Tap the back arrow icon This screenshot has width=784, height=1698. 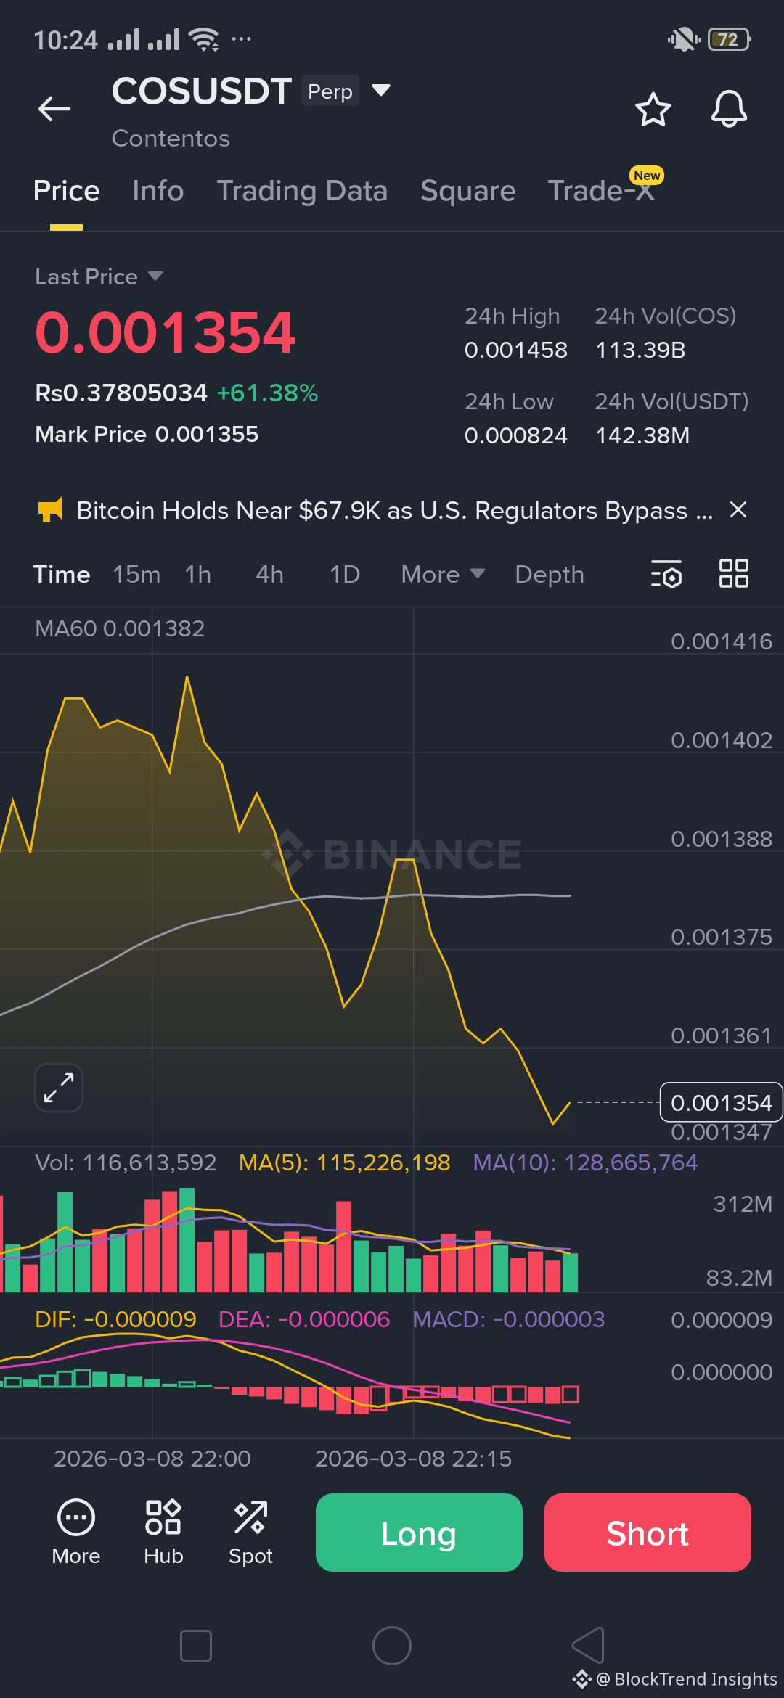(54, 109)
